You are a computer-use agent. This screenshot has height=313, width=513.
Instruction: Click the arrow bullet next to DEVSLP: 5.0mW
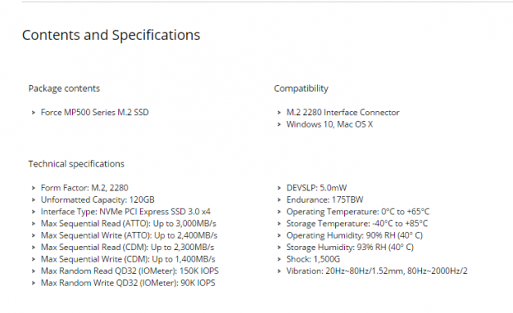[279, 188]
